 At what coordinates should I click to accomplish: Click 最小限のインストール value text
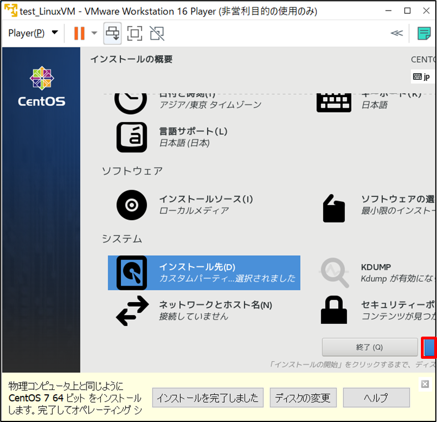point(398,210)
